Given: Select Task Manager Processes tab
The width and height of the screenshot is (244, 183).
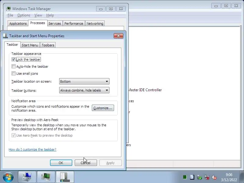Looking at the screenshot, I should (38, 23).
